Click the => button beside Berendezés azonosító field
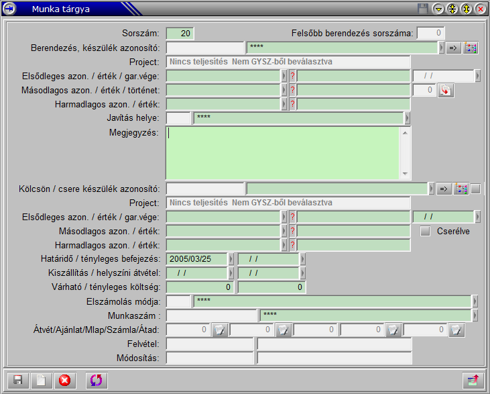 (x=452, y=48)
